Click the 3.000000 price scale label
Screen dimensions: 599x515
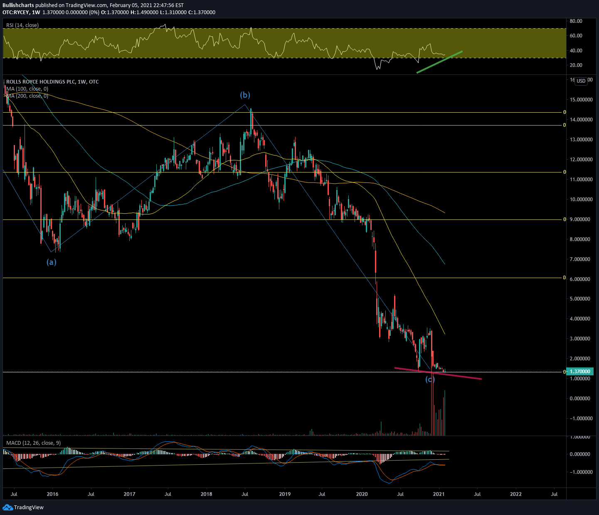coord(579,339)
